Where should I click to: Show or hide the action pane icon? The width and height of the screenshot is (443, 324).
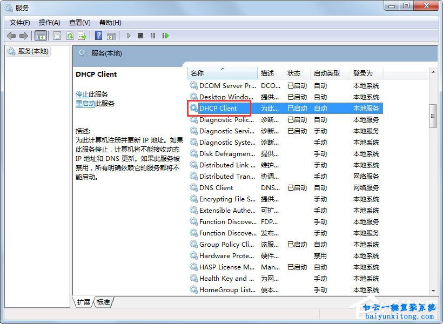coord(112,36)
